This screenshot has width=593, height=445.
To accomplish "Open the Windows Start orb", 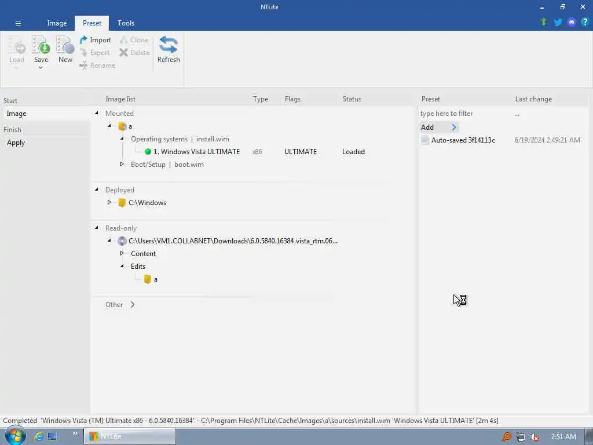I will [x=14, y=436].
